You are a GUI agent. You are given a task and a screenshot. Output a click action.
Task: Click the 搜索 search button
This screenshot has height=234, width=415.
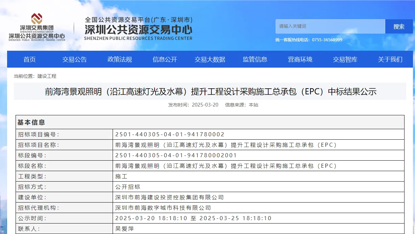point(399,26)
